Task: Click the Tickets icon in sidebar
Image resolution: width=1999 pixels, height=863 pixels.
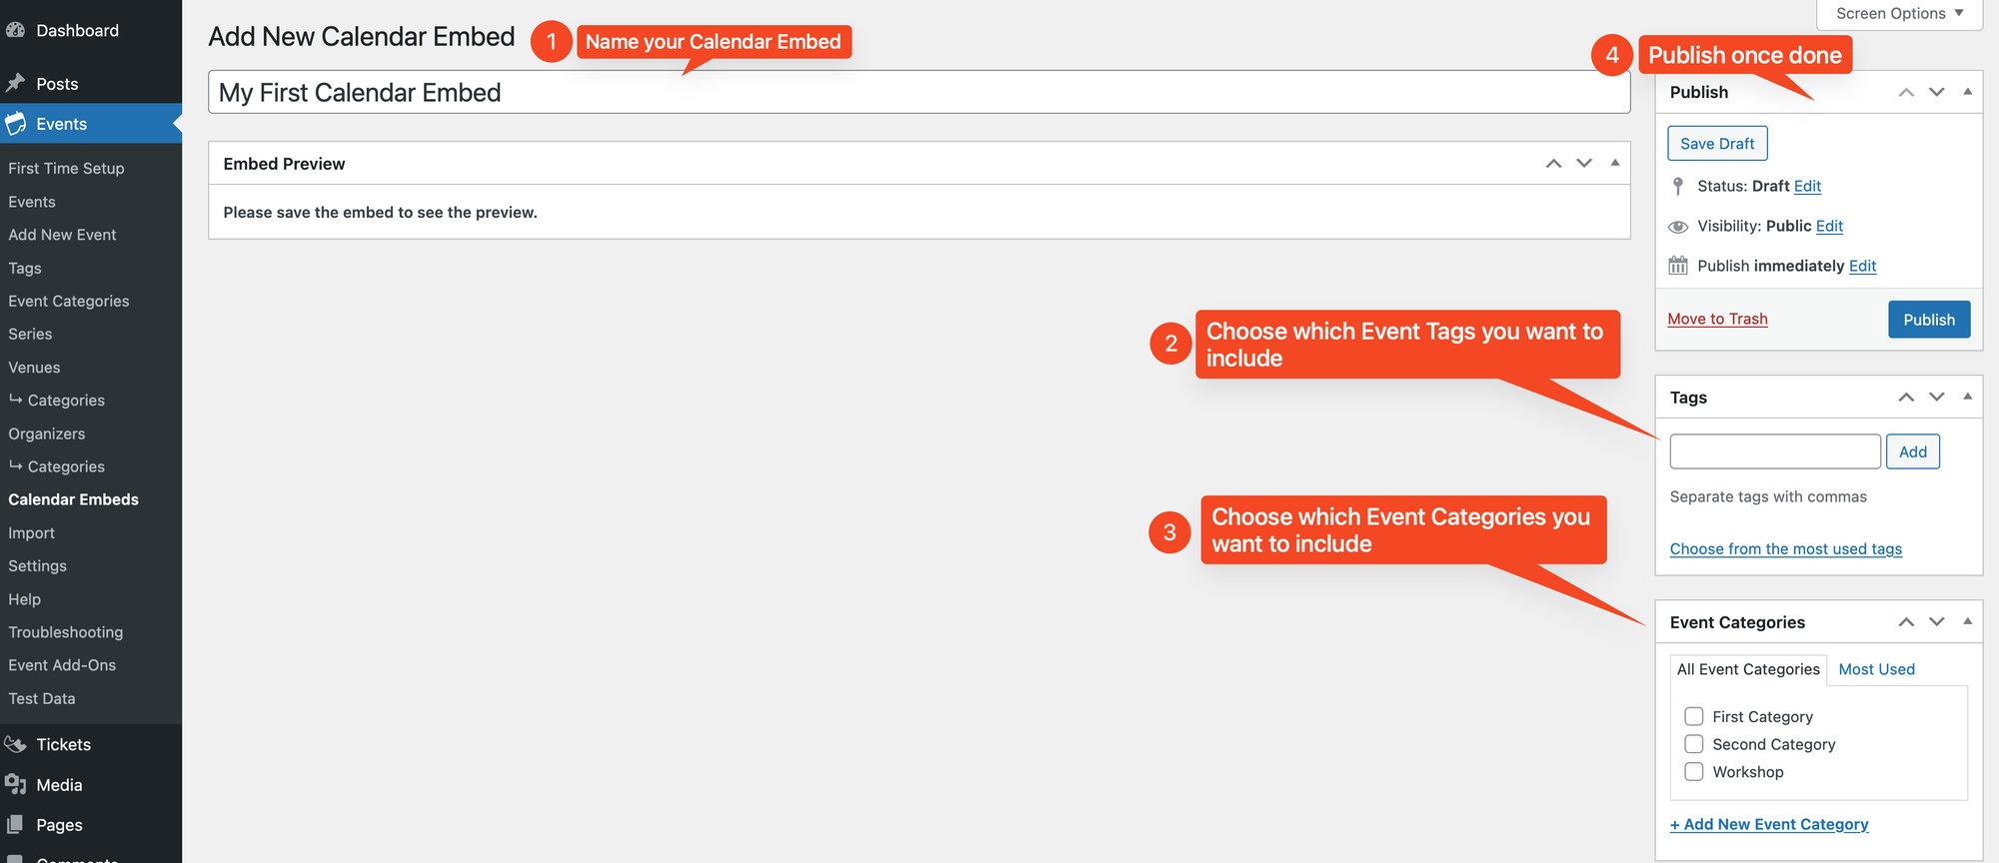Action: [x=15, y=744]
